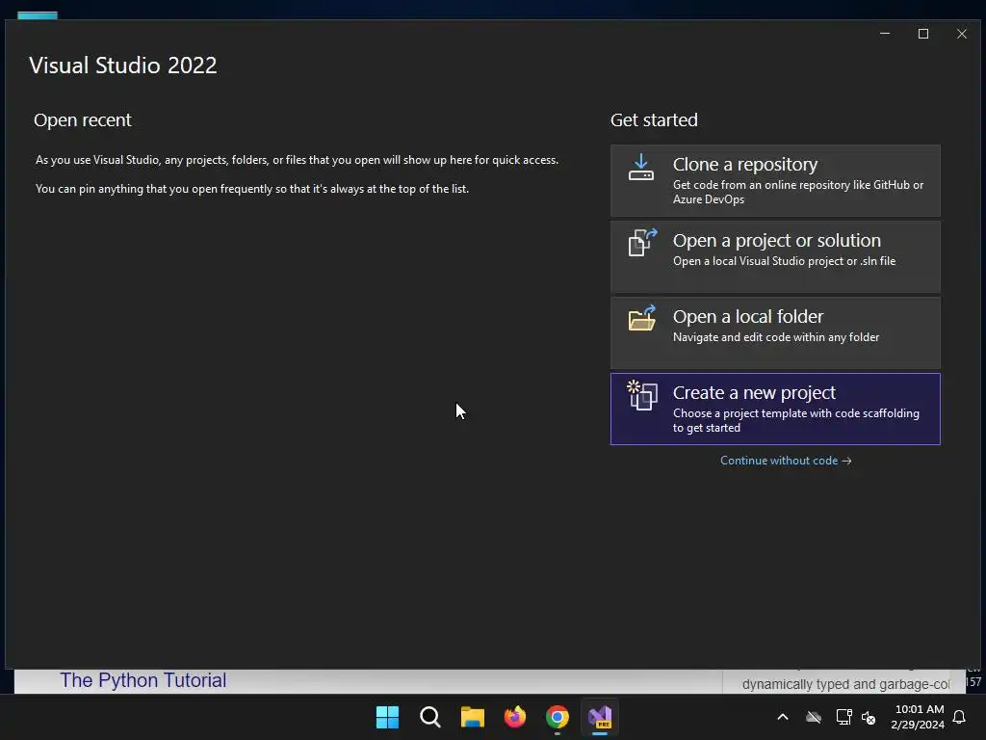This screenshot has width=986, height=740.
Task: Choose Open a local folder
Action: click(775, 332)
